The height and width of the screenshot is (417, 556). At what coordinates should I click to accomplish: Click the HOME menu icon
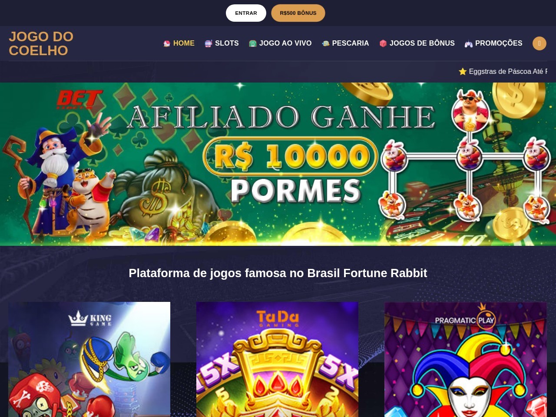(x=167, y=43)
